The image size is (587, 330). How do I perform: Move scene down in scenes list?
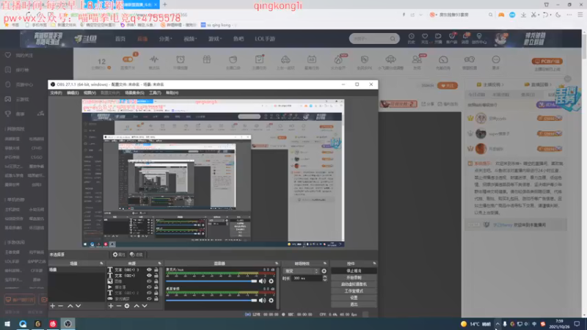(79, 306)
